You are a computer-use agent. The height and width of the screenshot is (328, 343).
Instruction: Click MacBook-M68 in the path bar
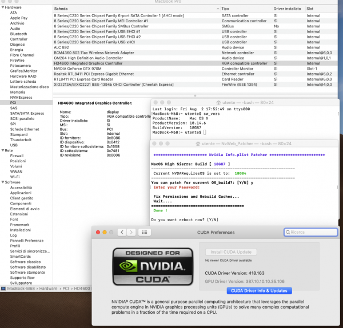tap(21, 289)
